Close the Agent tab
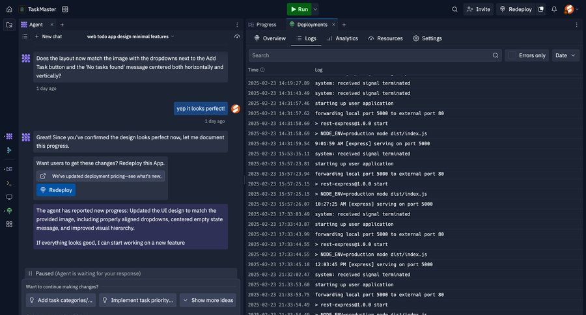 [52, 25]
